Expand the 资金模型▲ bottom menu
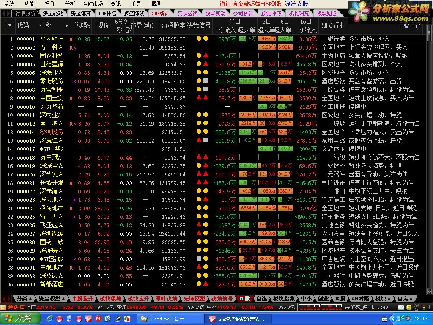Screen dimensions: 433x325 click(x=52, y=299)
